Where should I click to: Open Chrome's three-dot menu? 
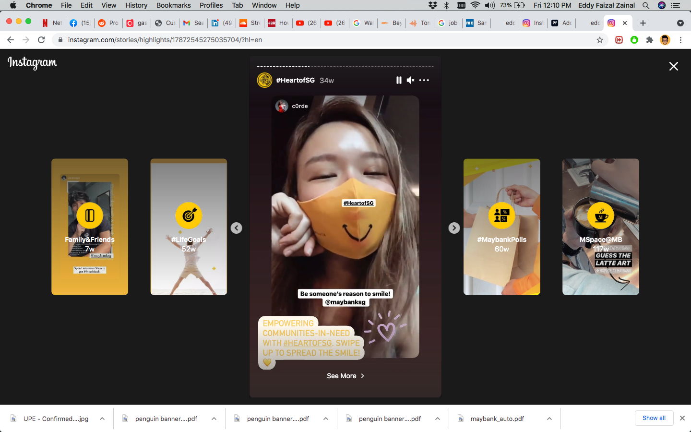pyautogui.click(x=680, y=40)
